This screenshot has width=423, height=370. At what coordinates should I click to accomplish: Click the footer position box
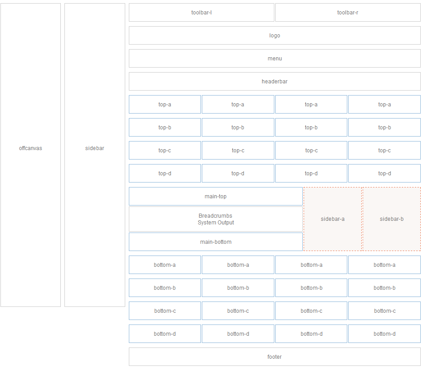coord(274,357)
